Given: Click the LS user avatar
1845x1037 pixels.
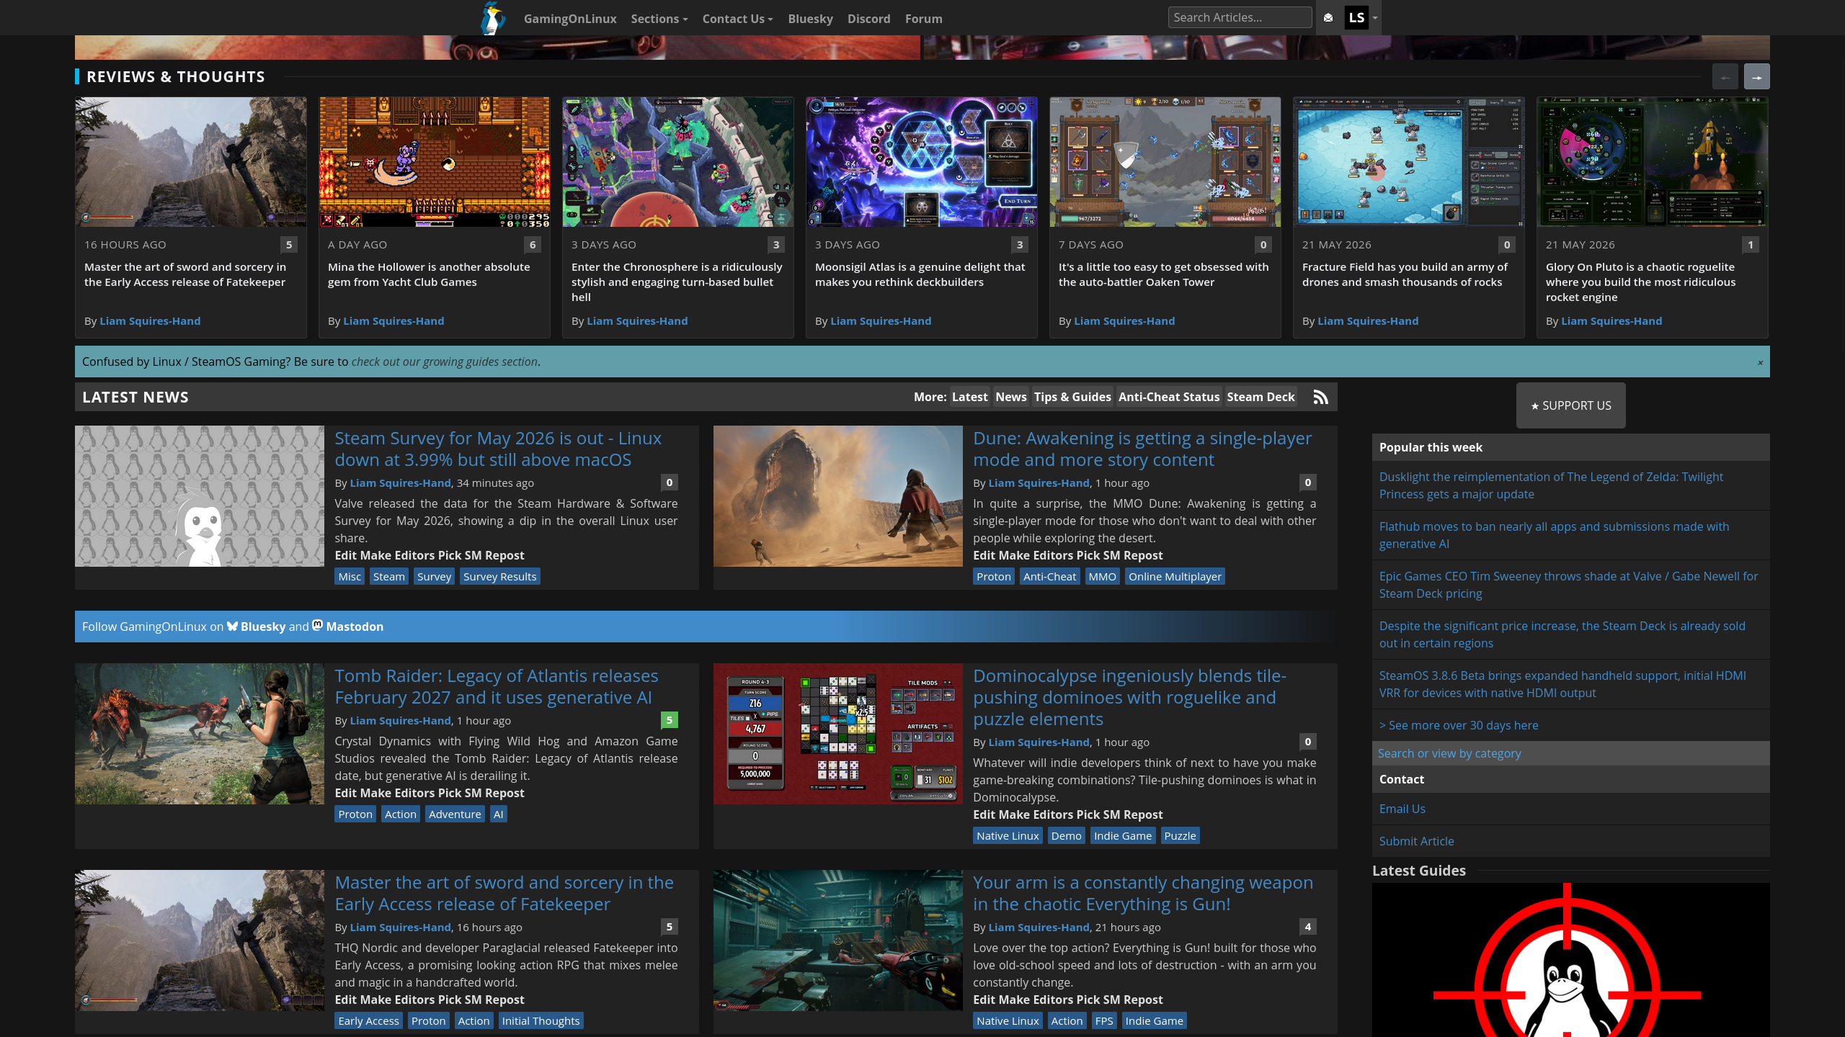Looking at the screenshot, I should 1356,17.
